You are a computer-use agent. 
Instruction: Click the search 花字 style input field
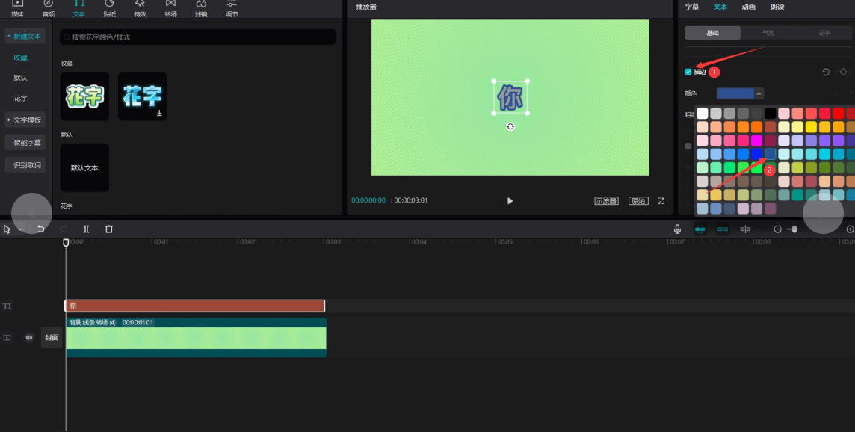[198, 37]
